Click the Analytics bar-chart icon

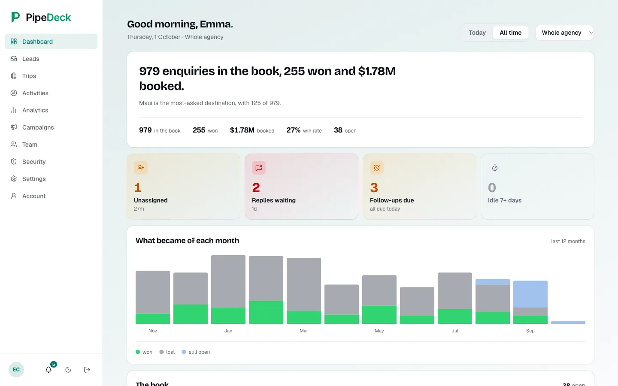click(x=14, y=110)
